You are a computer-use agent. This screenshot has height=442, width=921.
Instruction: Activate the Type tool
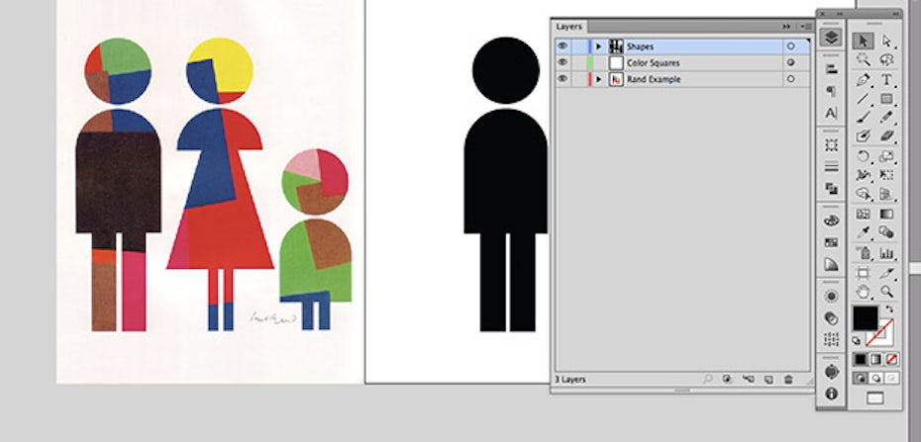887,79
